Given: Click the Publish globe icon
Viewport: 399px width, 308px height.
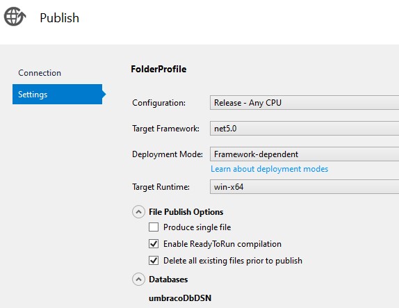Looking at the screenshot, I should click(x=15, y=17).
